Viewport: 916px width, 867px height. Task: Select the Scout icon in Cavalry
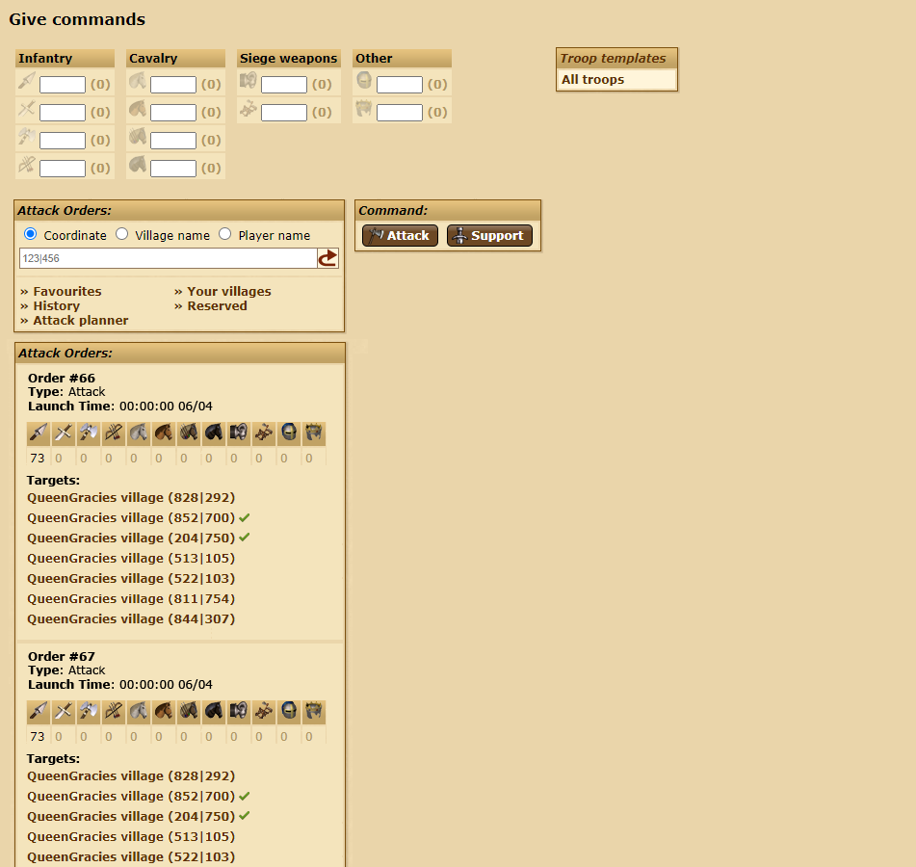[x=137, y=84]
